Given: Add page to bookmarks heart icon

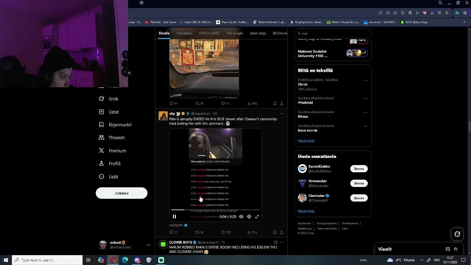Looking at the screenshot, I should (x=425, y=13).
